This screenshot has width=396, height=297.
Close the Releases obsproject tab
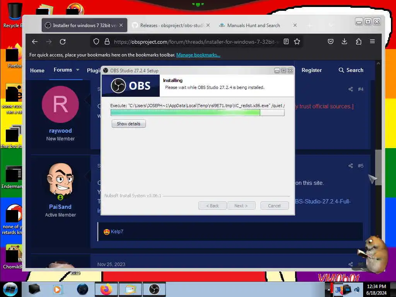208,25
